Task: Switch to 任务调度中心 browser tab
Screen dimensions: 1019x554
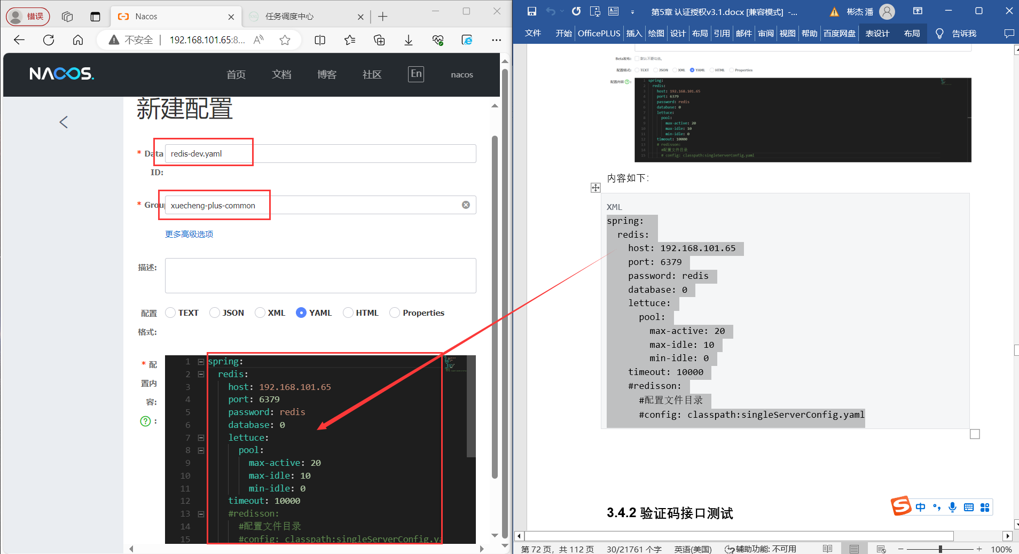Action: pyautogui.click(x=305, y=17)
